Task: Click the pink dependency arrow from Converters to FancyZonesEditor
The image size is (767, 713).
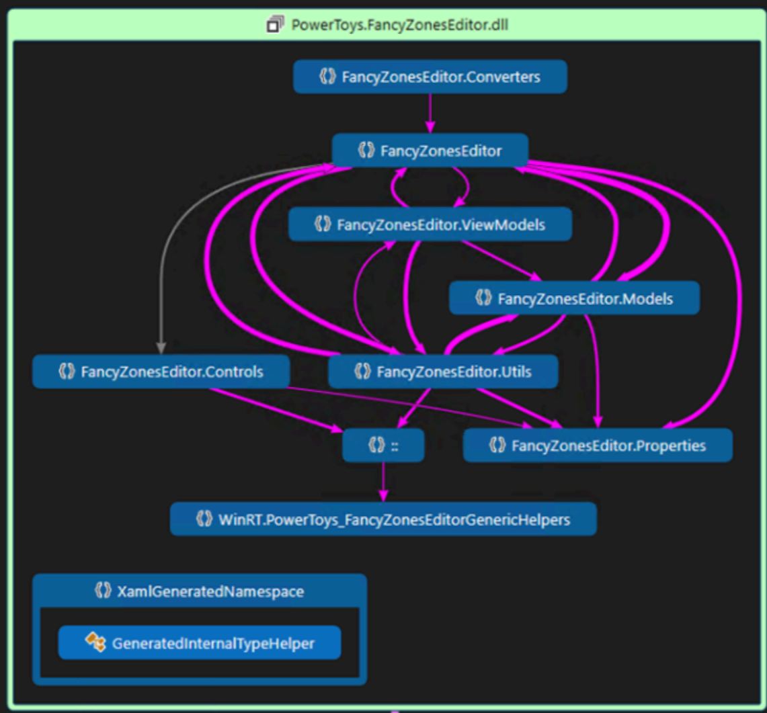Action: pos(430,111)
